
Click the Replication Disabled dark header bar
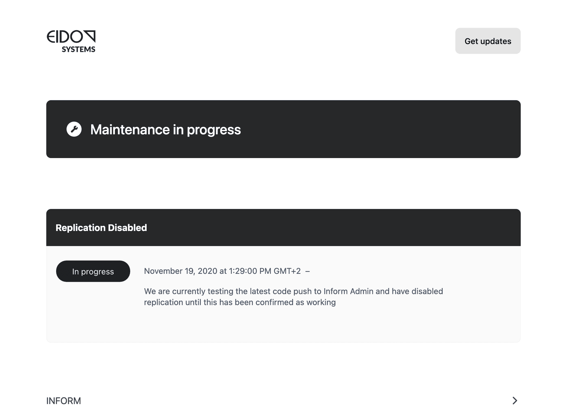283,227
